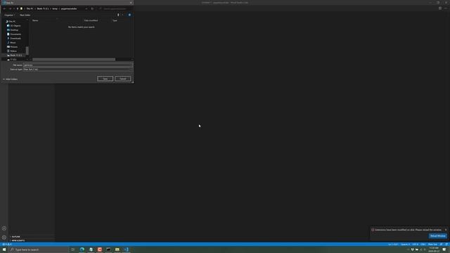450x253 pixels.
Task: Click the temp segment in the address path
Action: pyautogui.click(x=55, y=8)
